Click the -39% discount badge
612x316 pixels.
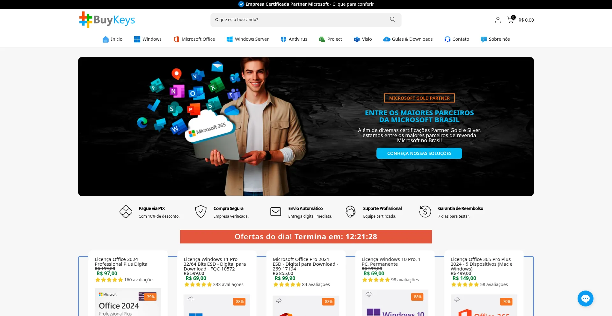pos(150,297)
